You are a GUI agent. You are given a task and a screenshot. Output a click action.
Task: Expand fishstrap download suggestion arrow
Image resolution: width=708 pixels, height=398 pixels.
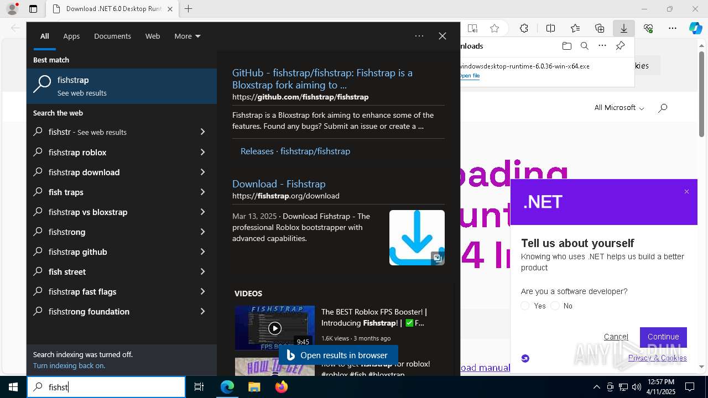tap(202, 172)
